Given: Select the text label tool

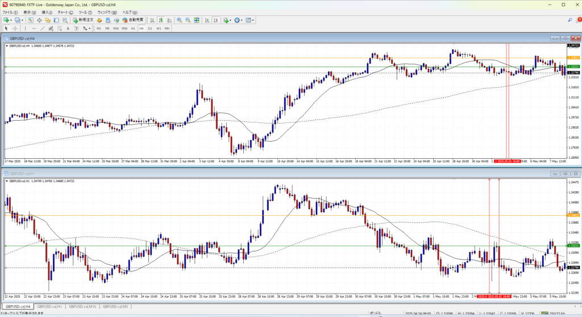Looking at the screenshot, I should pyautogui.click(x=68, y=28).
